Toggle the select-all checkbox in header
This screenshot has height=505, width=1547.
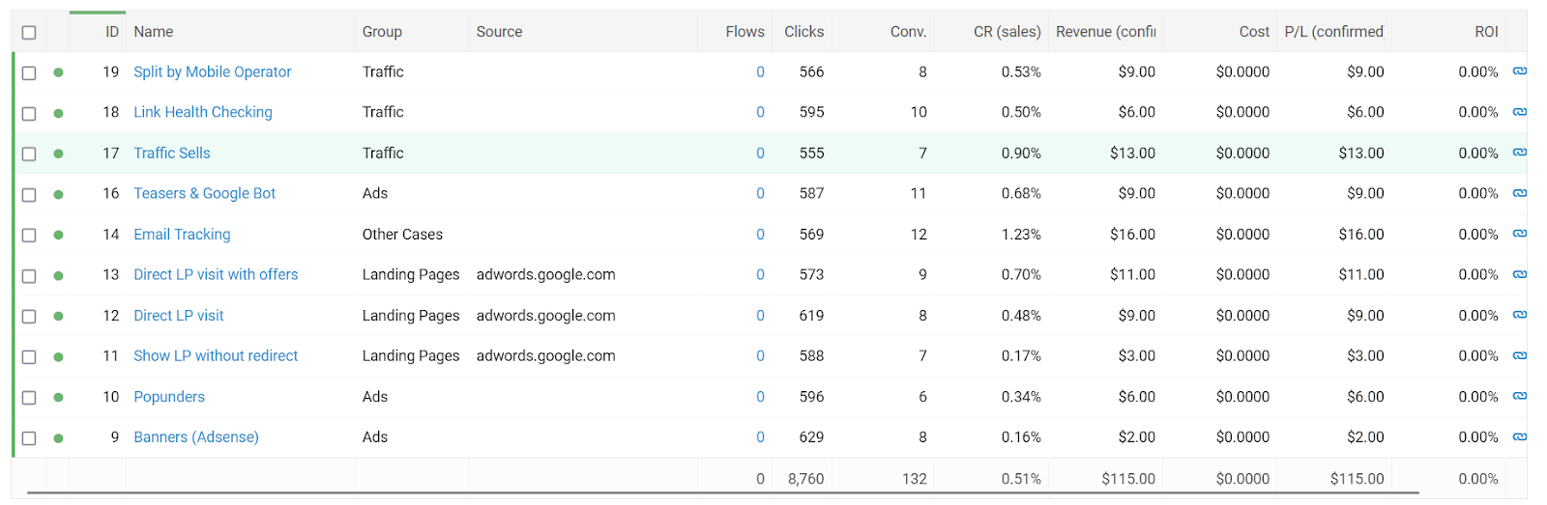click(29, 32)
